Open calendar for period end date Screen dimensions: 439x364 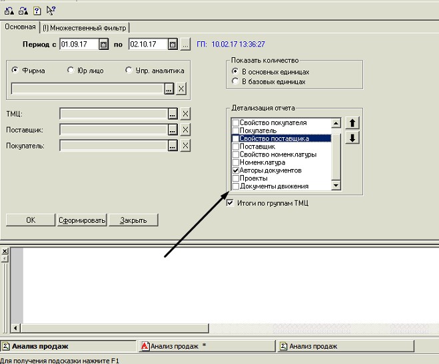coord(173,45)
